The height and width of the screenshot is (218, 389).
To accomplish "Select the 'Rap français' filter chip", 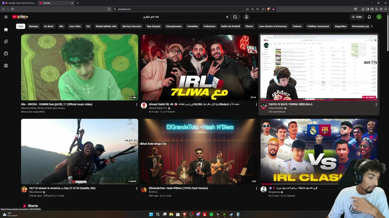I will [x=153, y=26].
